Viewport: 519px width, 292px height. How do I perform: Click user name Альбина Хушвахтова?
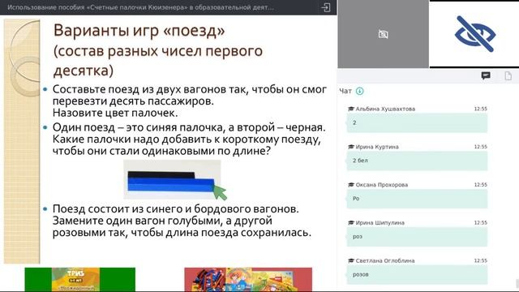[x=385, y=109]
